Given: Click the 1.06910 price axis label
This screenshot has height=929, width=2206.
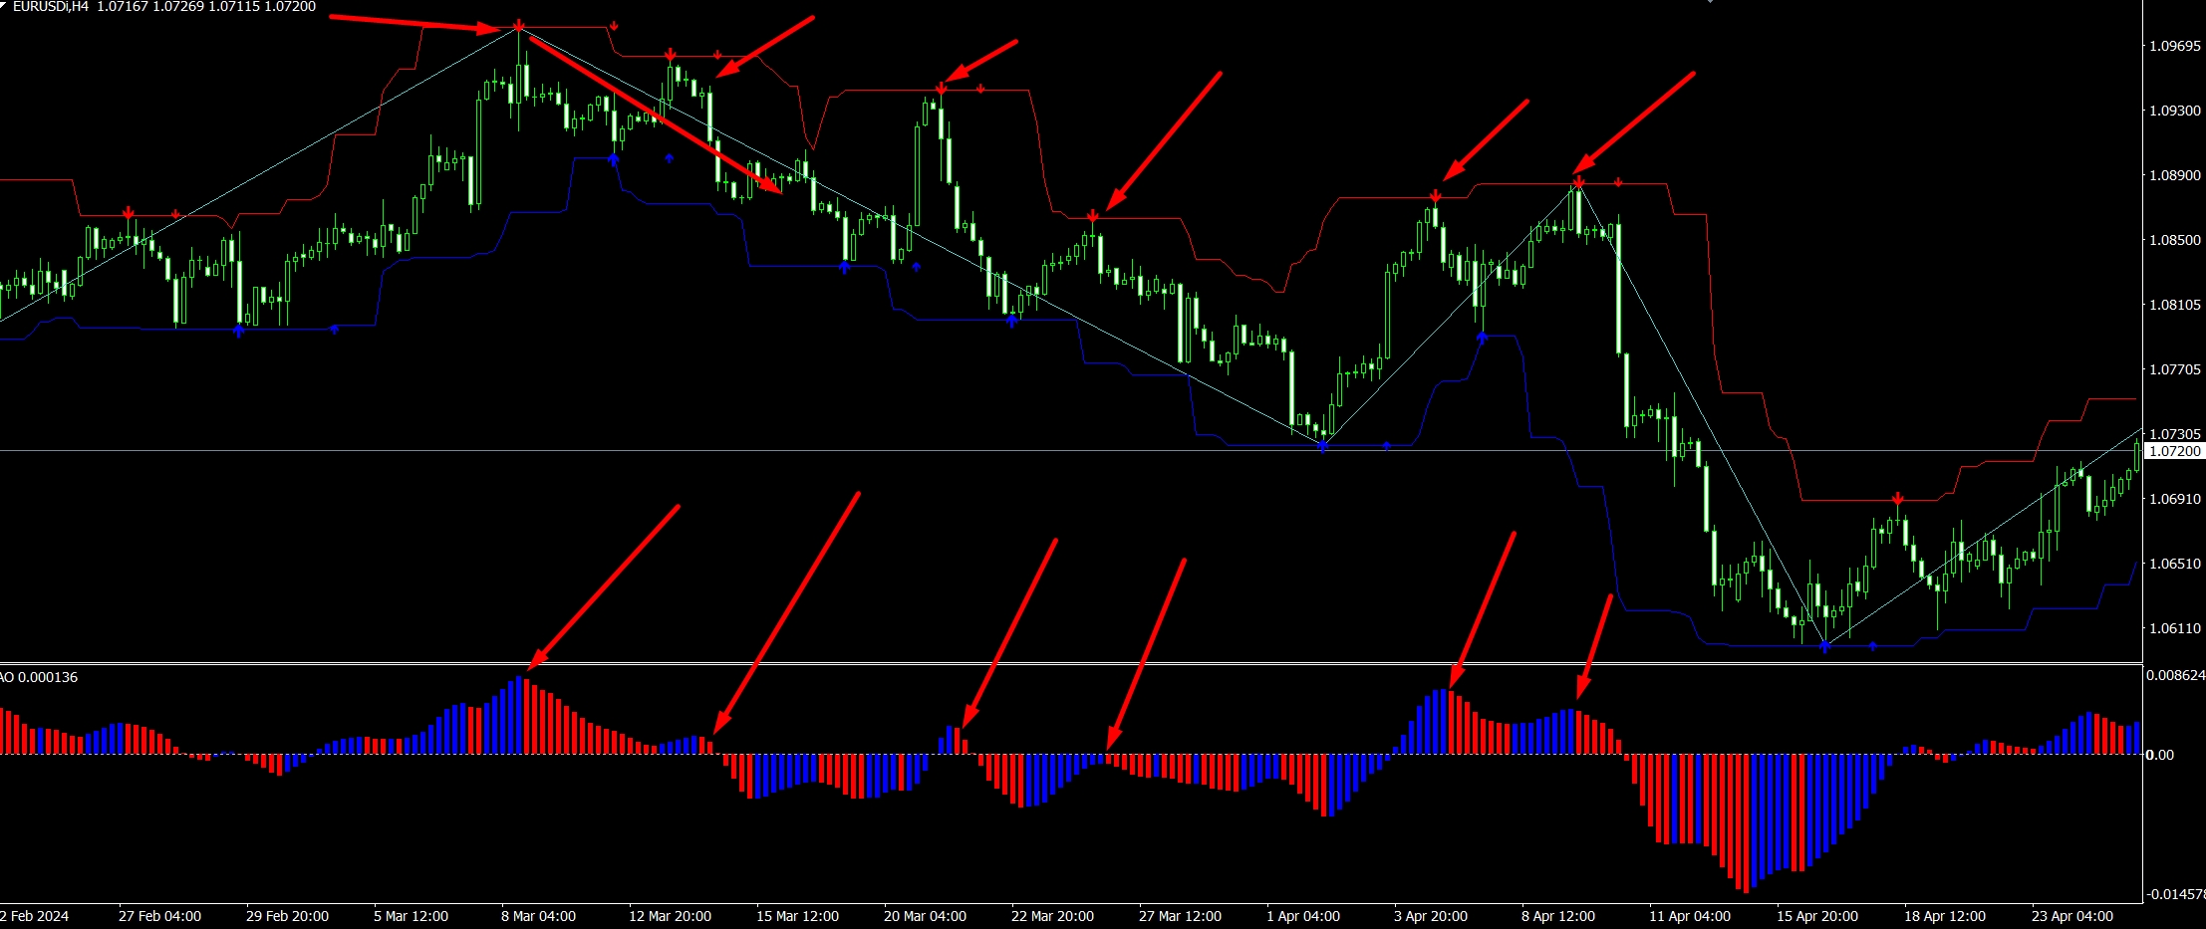Looking at the screenshot, I should point(2175,499).
